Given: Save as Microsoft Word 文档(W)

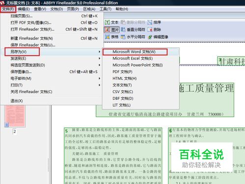Looking at the screenshot, I should pos(141,52).
